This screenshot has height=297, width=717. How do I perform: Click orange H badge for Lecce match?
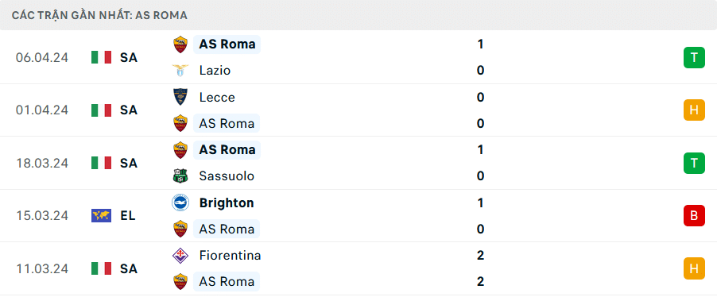[x=694, y=110]
